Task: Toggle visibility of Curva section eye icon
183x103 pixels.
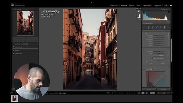Action: pyautogui.click(x=168, y=67)
